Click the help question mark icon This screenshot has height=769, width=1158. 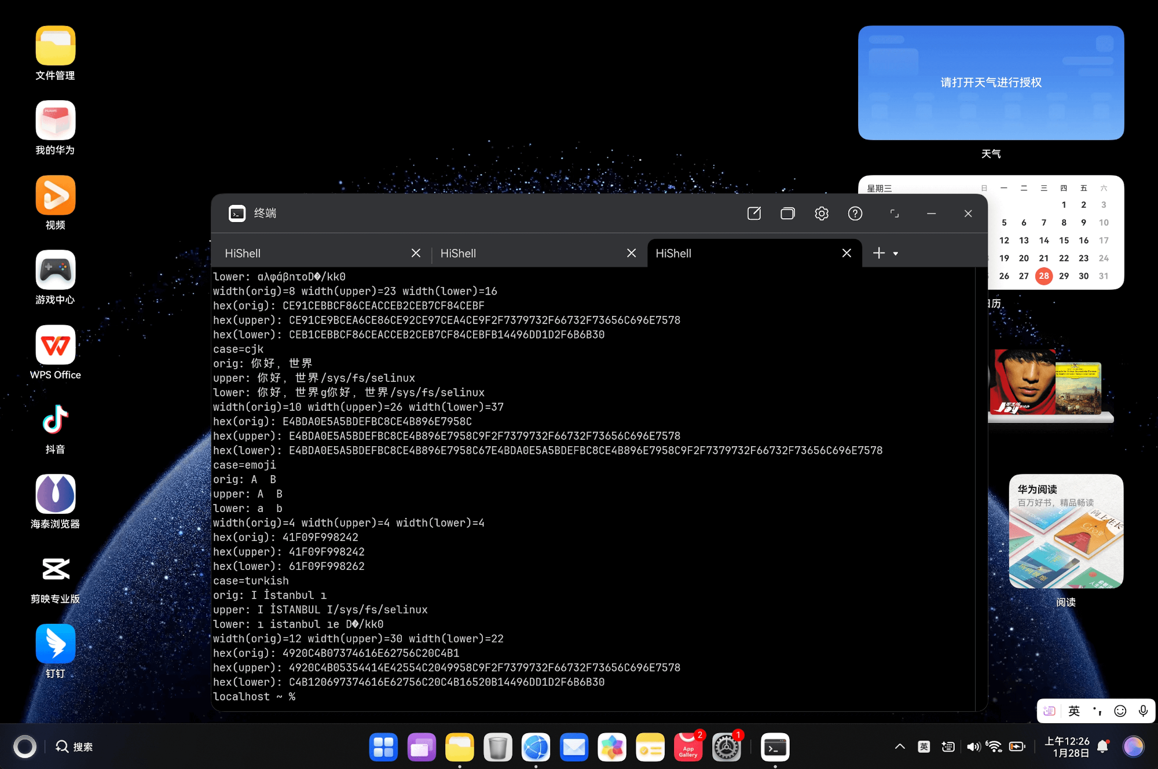tap(855, 214)
